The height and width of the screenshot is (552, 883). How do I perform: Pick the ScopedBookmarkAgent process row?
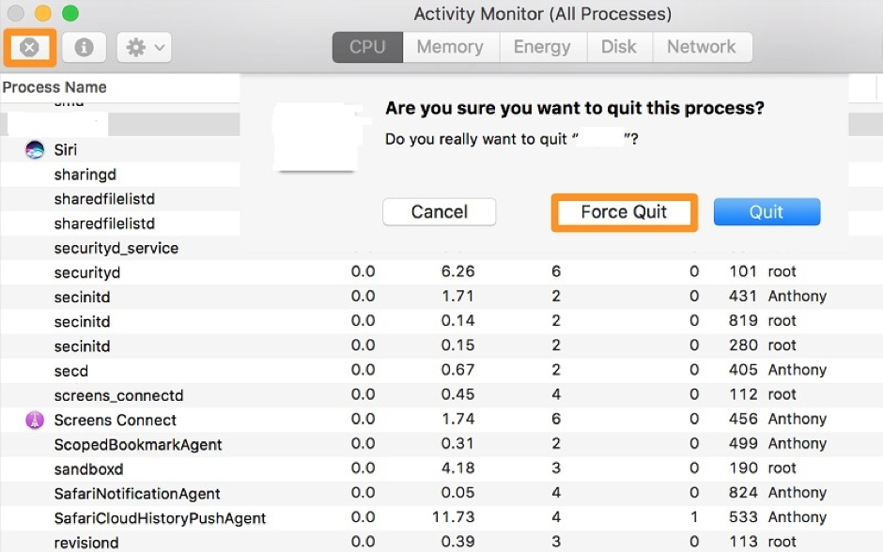[x=137, y=444]
